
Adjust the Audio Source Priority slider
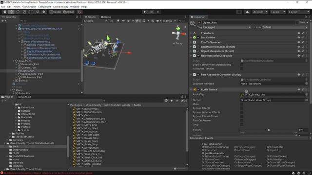pyautogui.click(x=269, y=130)
